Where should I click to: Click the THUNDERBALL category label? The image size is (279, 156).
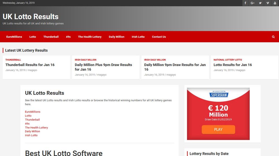(x=13, y=60)
